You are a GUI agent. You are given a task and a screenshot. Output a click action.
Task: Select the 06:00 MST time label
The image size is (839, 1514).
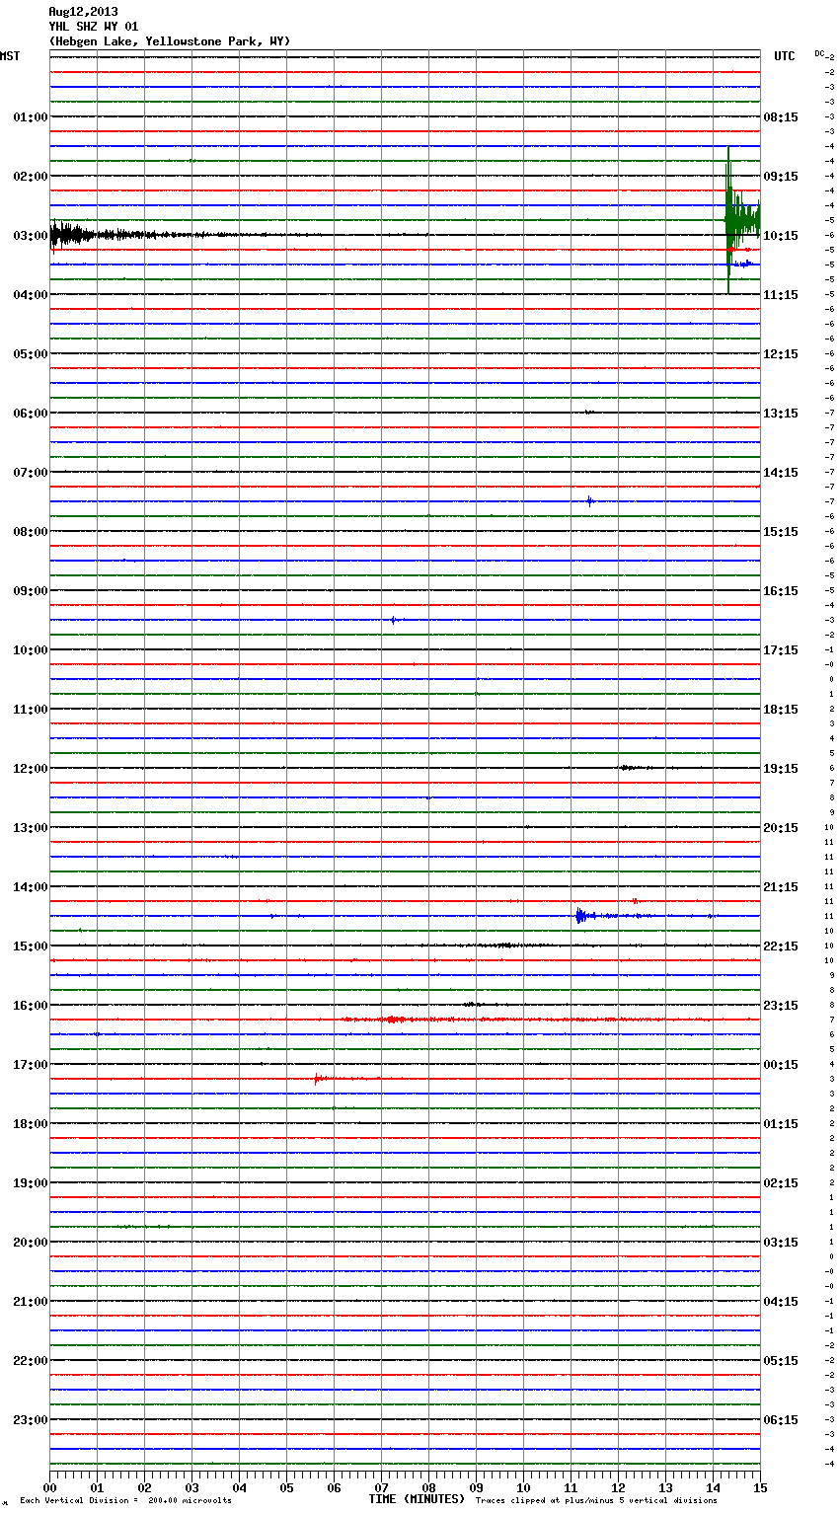(31, 414)
